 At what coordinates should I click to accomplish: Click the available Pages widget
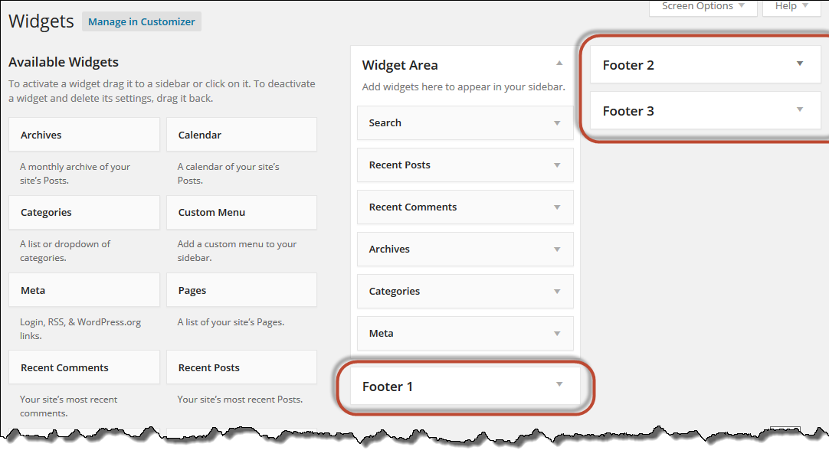pos(241,290)
